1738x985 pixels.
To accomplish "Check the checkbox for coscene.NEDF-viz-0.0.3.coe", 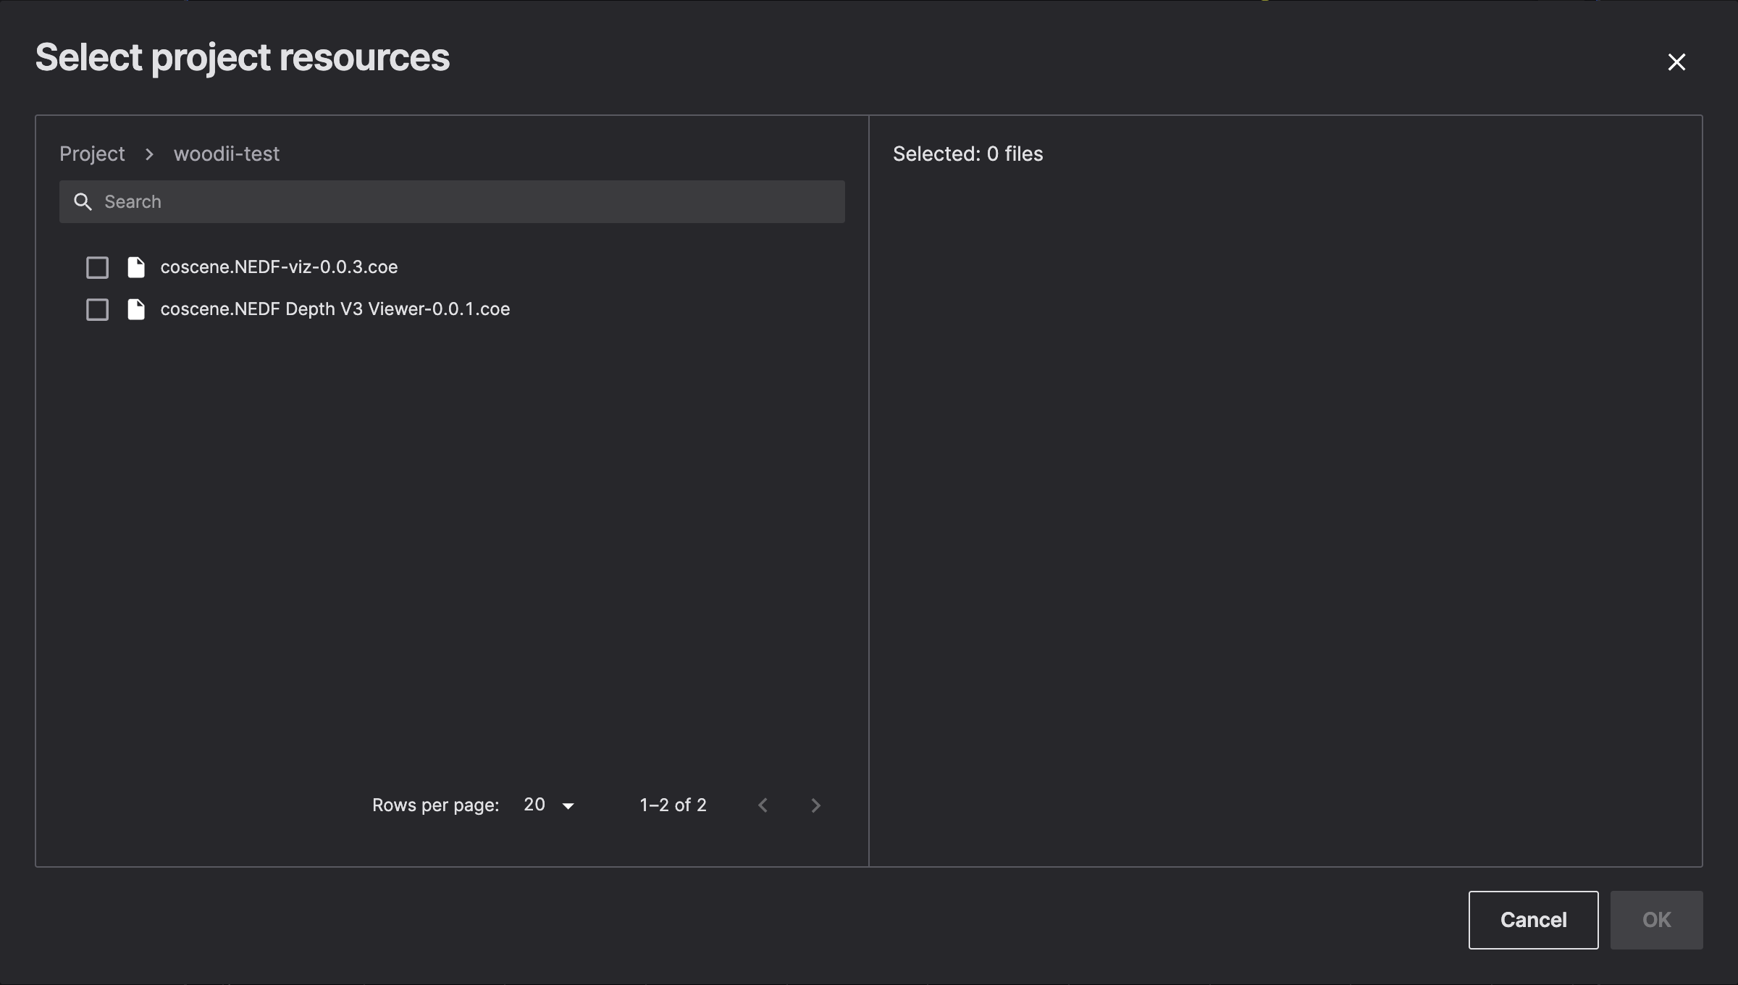I will coord(97,267).
